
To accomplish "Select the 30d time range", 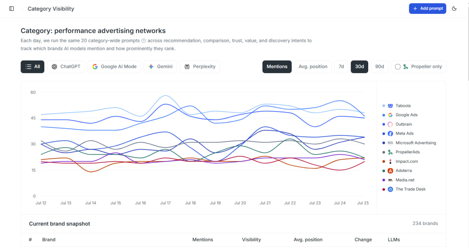I will [x=359, y=67].
